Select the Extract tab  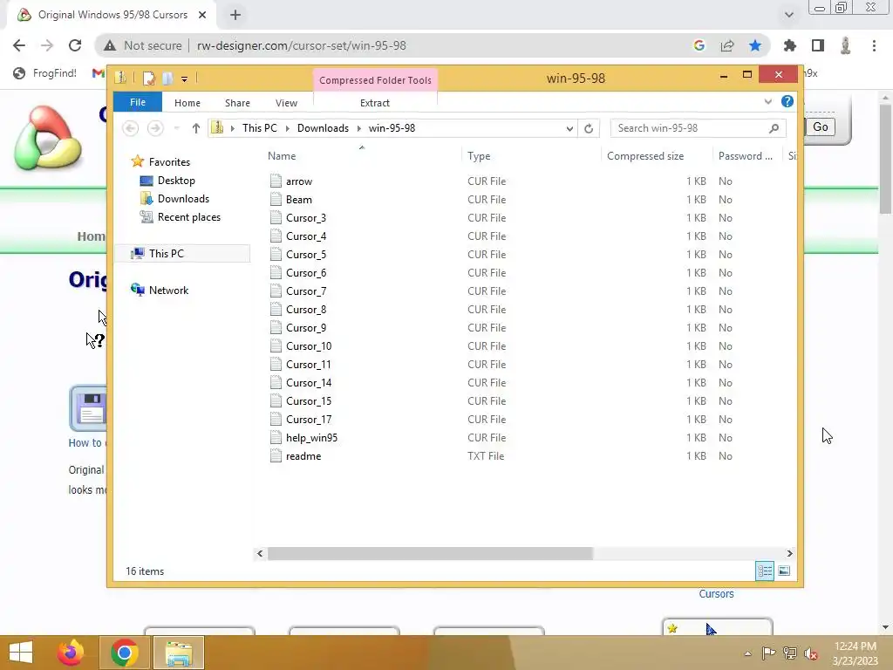click(375, 103)
